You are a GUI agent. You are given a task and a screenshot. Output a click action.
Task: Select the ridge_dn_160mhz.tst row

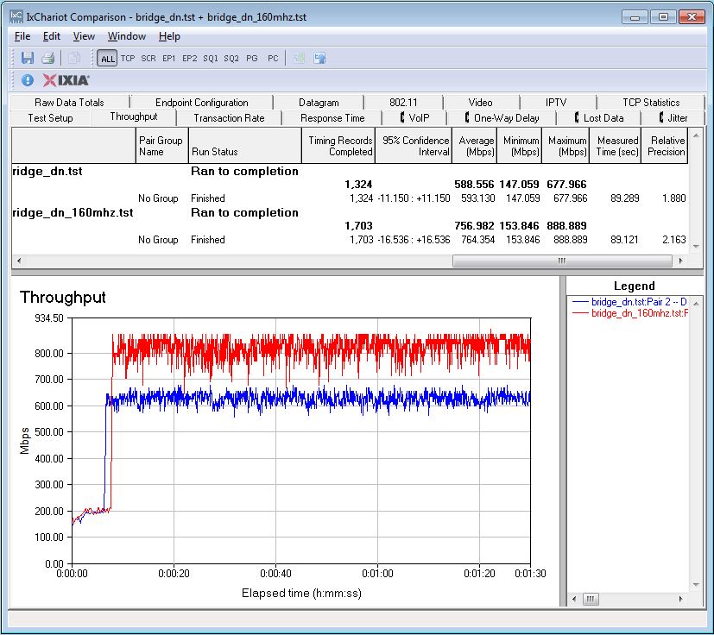[x=350, y=212]
